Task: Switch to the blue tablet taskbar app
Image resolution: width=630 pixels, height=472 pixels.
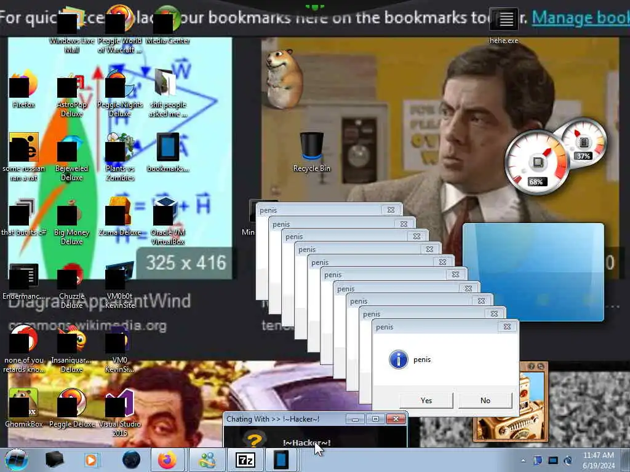Action: (281, 460)
